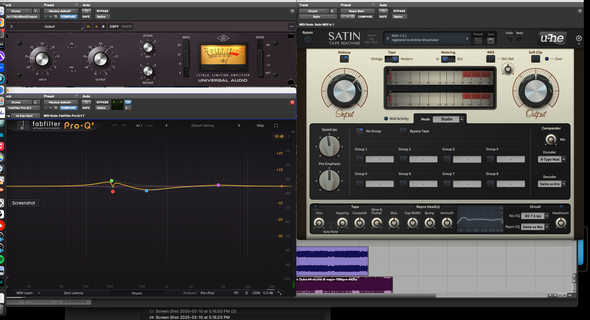590x320 pixels.
Task: Click copy settings icon in Satin preset row
Action: [x=352, y=17]
